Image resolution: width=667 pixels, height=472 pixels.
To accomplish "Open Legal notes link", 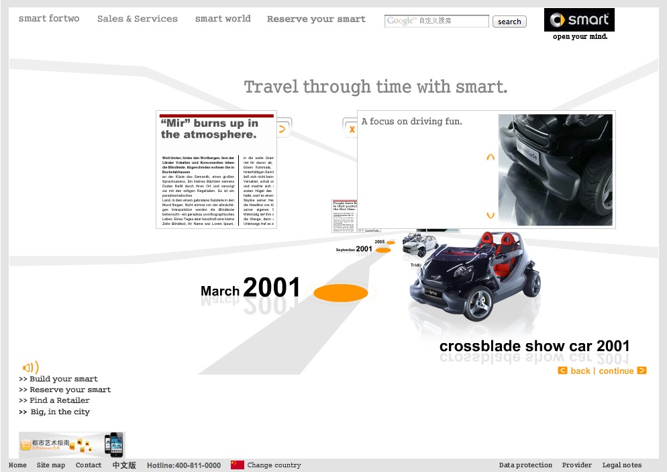I will pyautogui.click(x=622, y=465).
